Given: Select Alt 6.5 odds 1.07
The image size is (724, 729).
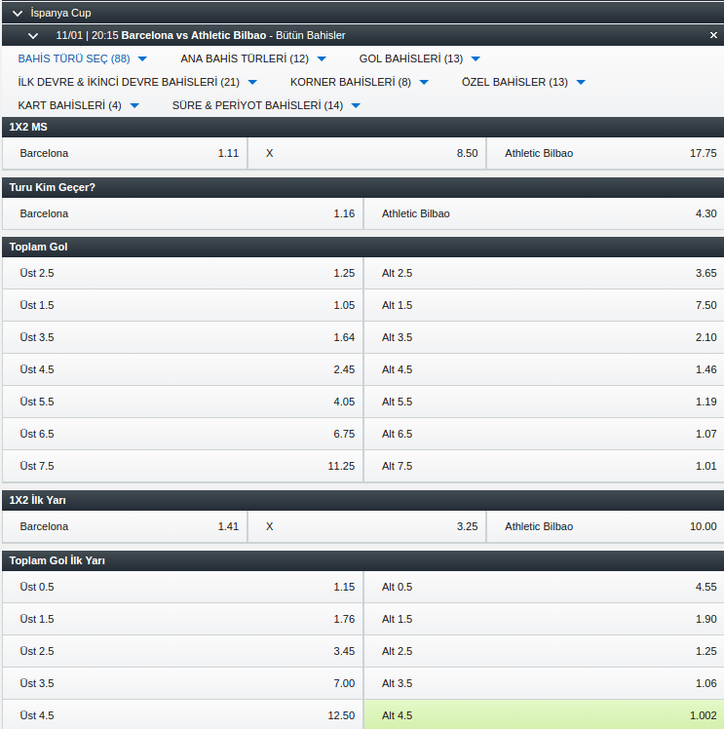Looking at the screenshot, I should click(x=544, y=434).
